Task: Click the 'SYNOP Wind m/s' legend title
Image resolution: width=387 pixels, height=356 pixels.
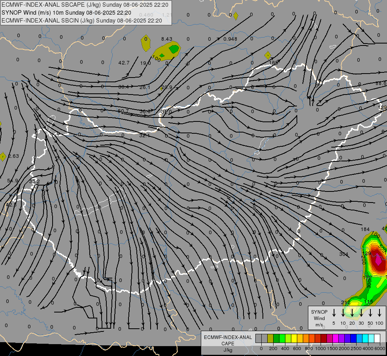Action: click(319, 318)
